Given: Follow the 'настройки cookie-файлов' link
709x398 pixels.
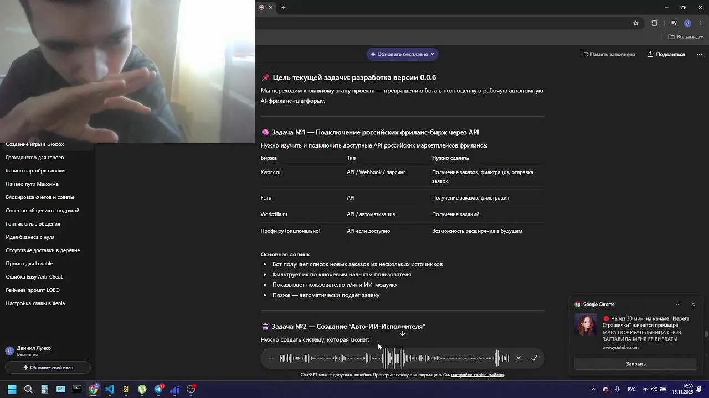Looking at the screenshot, I should [x=477, y=375].
